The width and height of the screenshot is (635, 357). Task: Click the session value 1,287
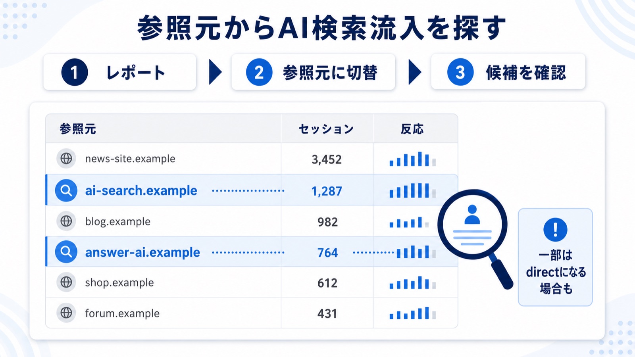coord(327,191)
